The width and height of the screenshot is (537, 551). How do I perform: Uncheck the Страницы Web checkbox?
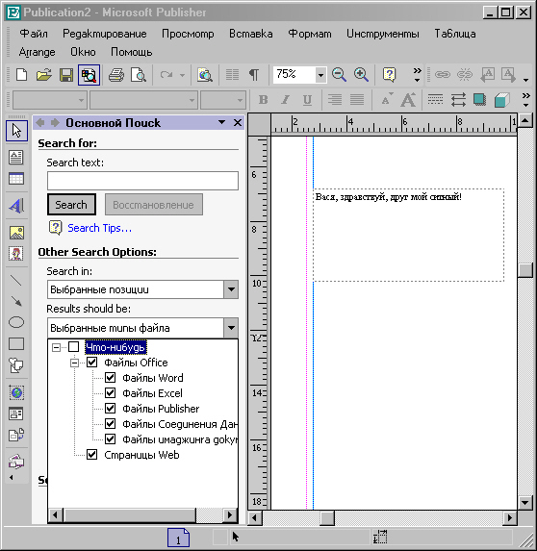(91, 455)
